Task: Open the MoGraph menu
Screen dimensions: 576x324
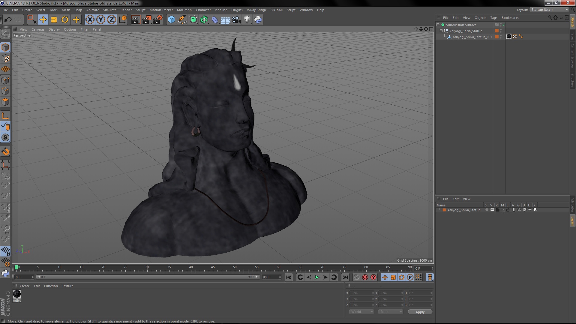Action: pyautogui.click(x=184, y=10)
